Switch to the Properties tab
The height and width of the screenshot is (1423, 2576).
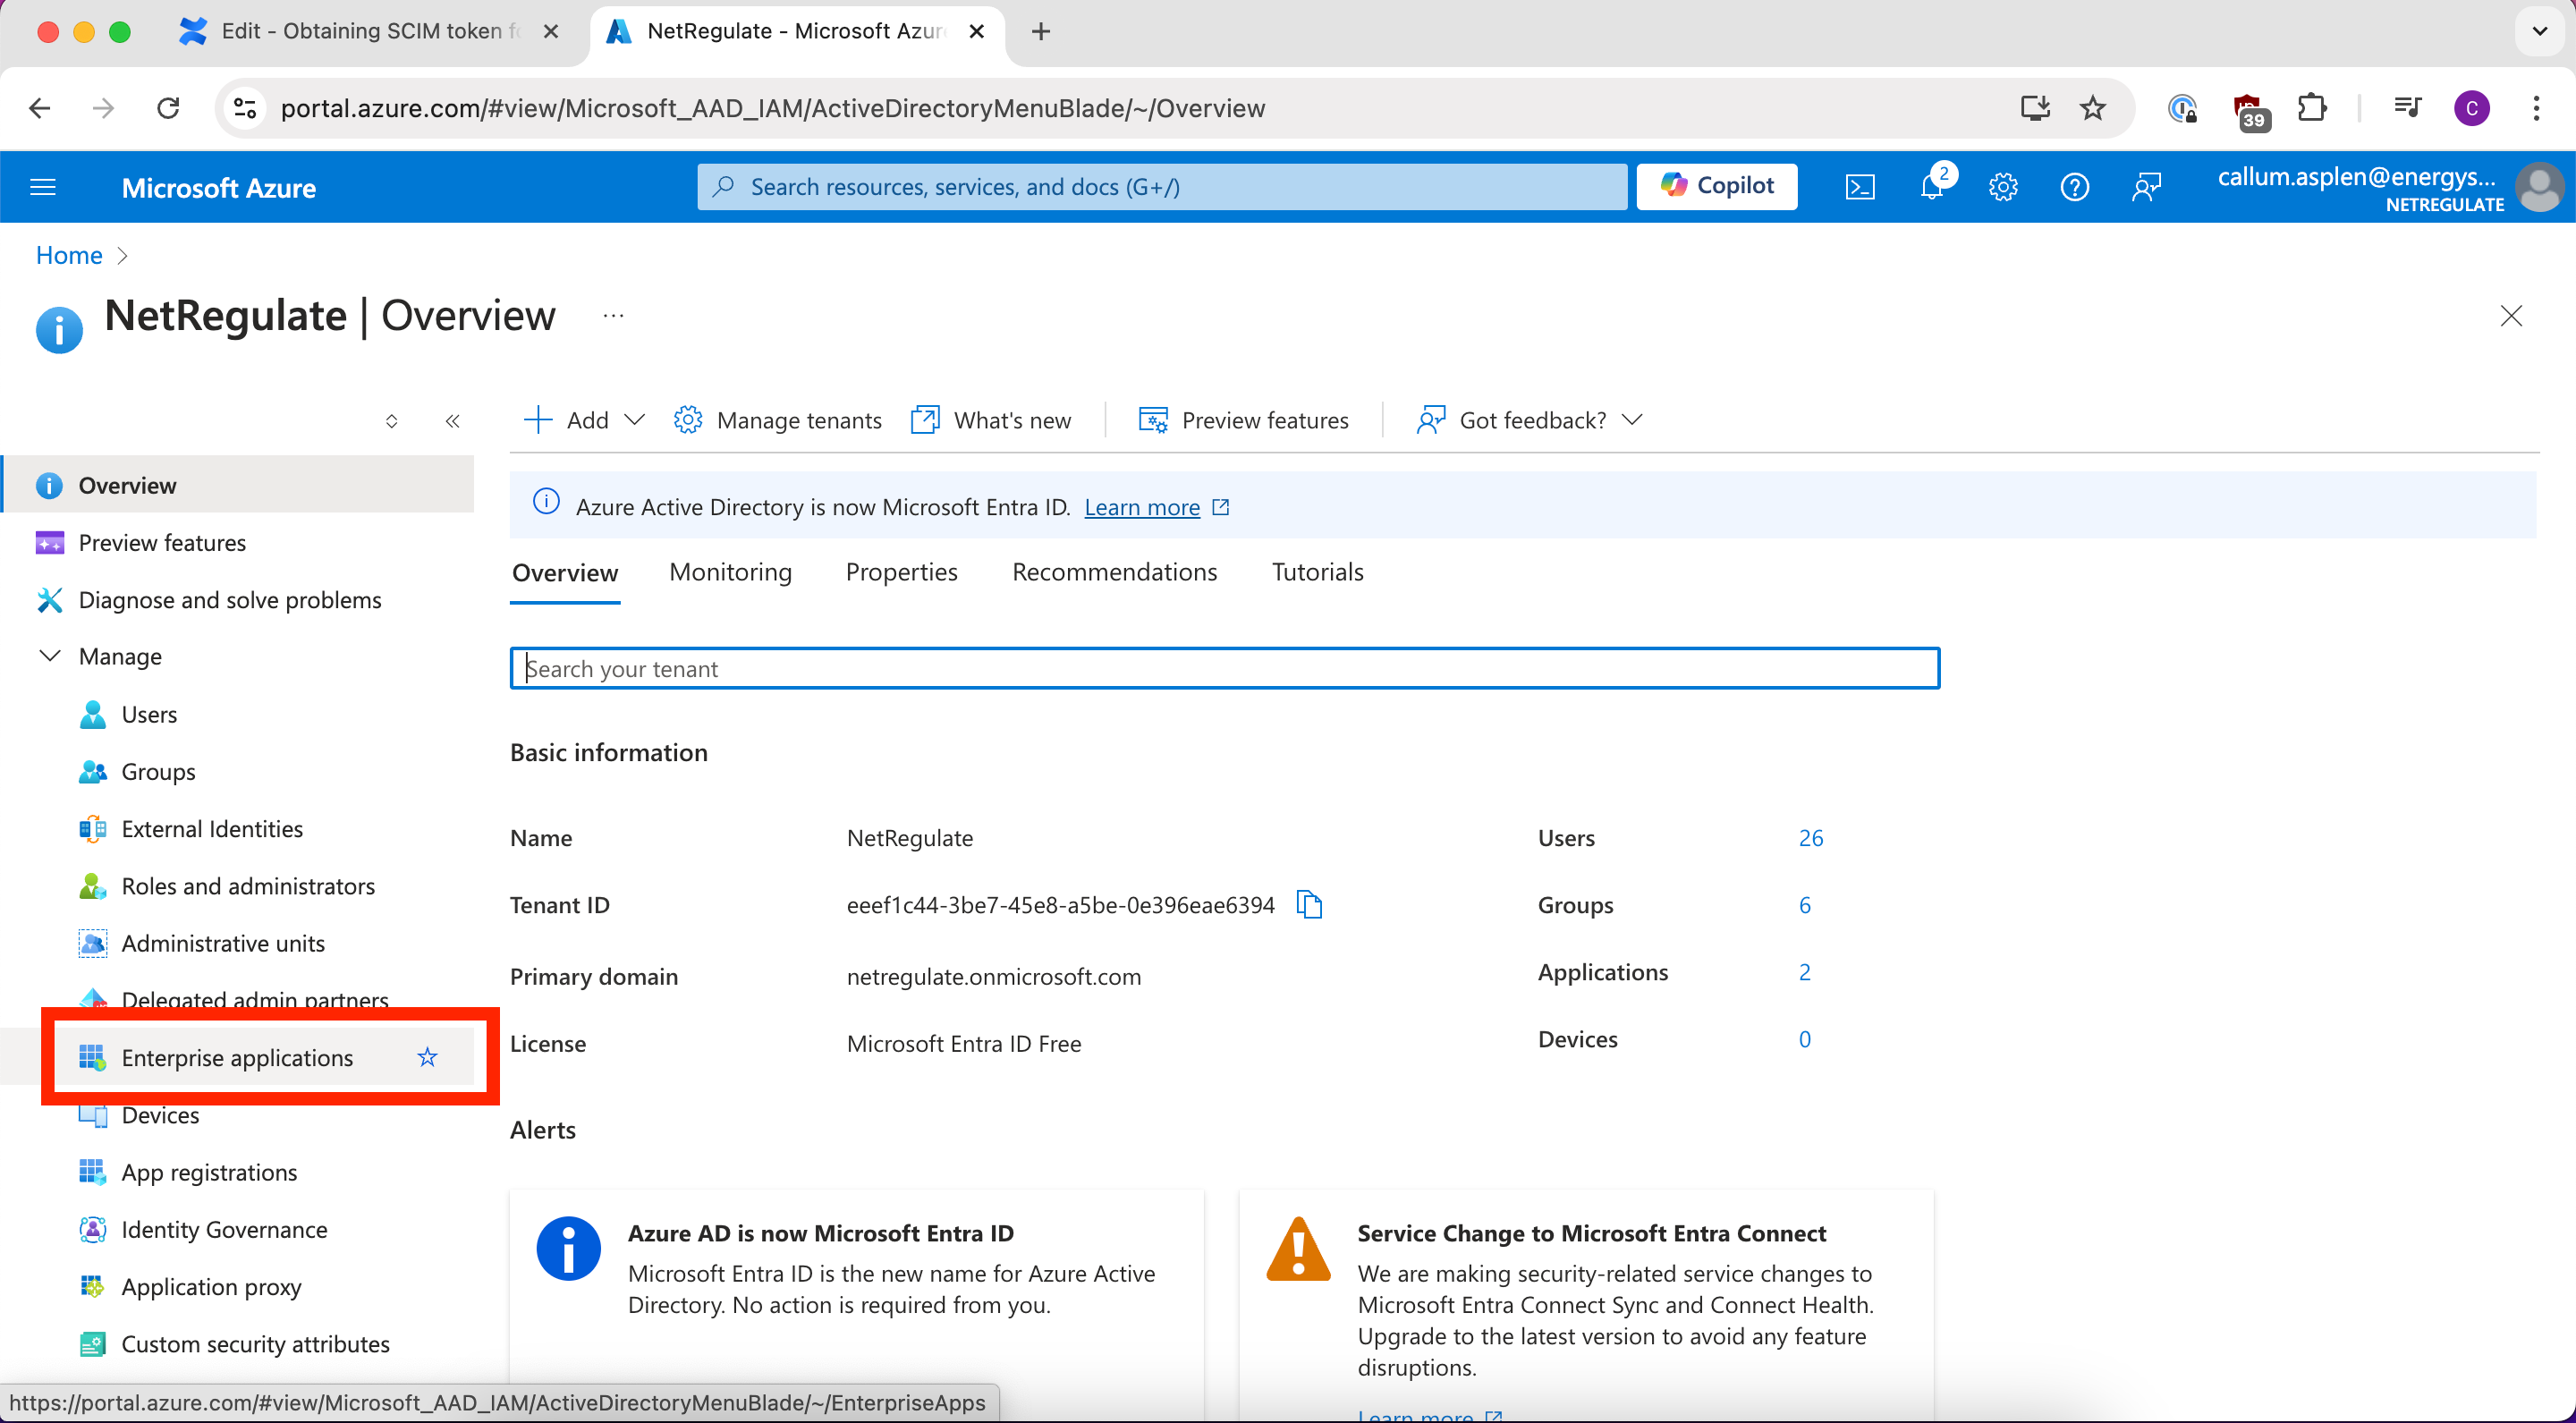click(x=901, y=572)
